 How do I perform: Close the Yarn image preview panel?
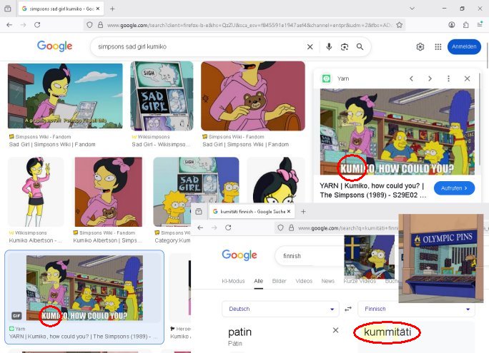(467, 78)
